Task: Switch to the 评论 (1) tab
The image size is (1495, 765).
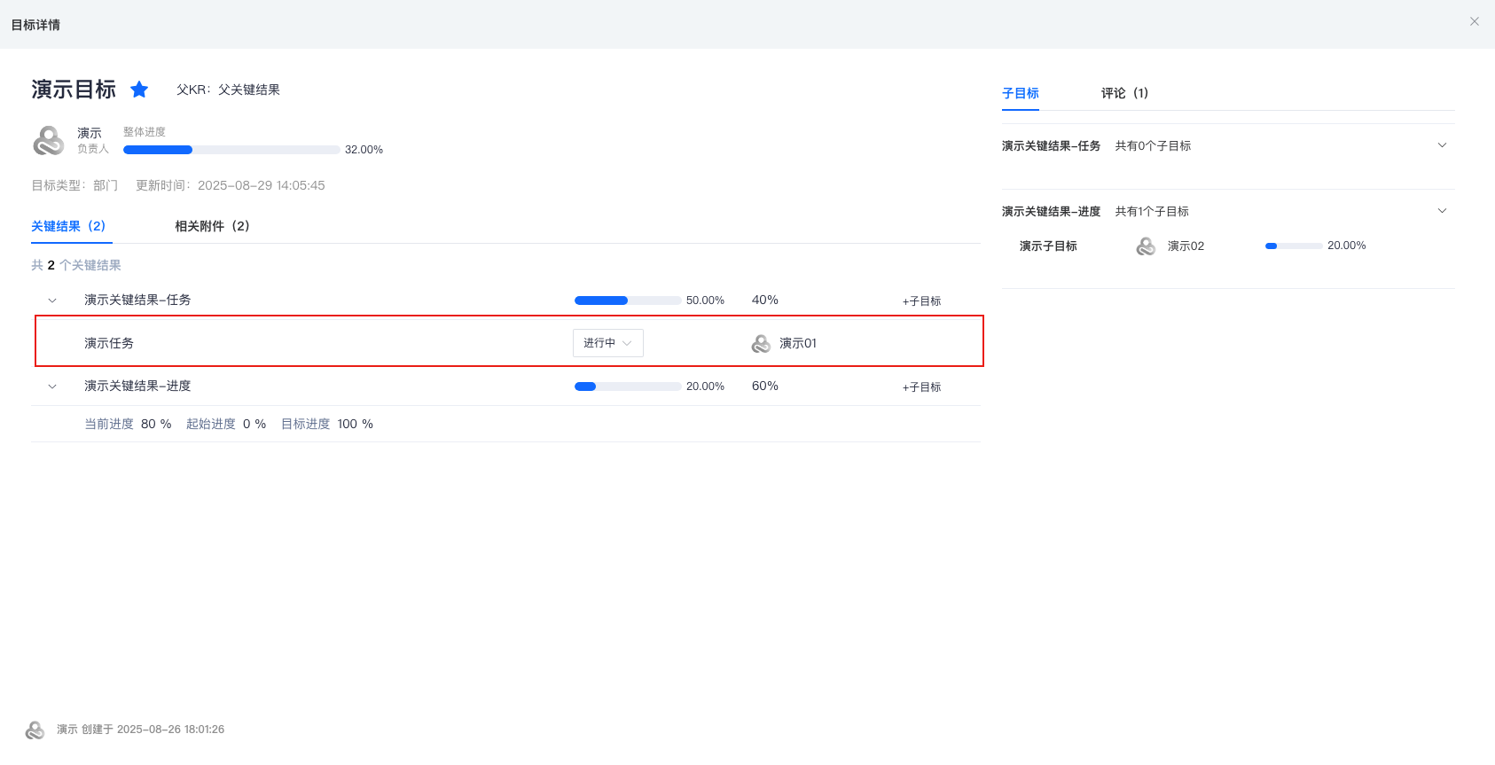Action: pyautogui.click(x=1124, y=93)
